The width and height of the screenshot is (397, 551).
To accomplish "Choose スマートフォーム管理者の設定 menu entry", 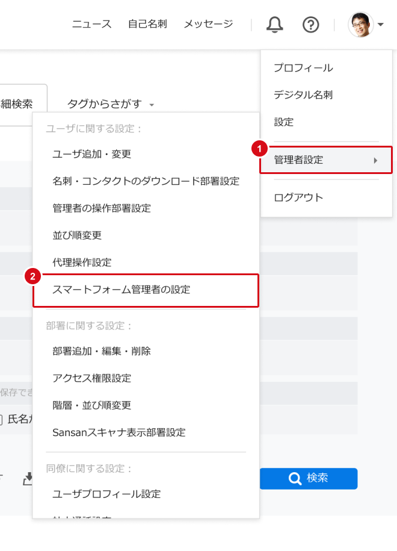I will coord(122,290).
